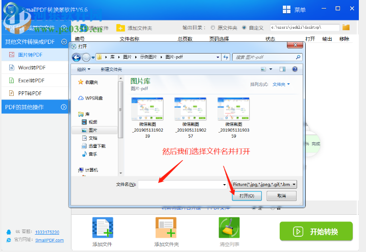The image size is (366, 252).
Task: Expand the view options dropdown arrow
Action: (x=271, y=69)
